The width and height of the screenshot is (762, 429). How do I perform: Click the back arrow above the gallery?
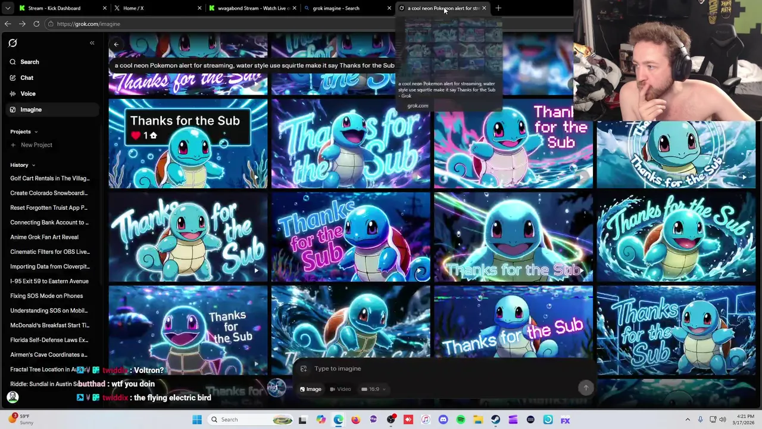[x=116, y=45]
